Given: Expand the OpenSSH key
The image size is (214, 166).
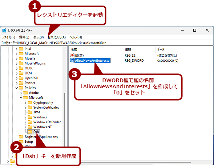Looking at the screenshot, I should [17, 78].
